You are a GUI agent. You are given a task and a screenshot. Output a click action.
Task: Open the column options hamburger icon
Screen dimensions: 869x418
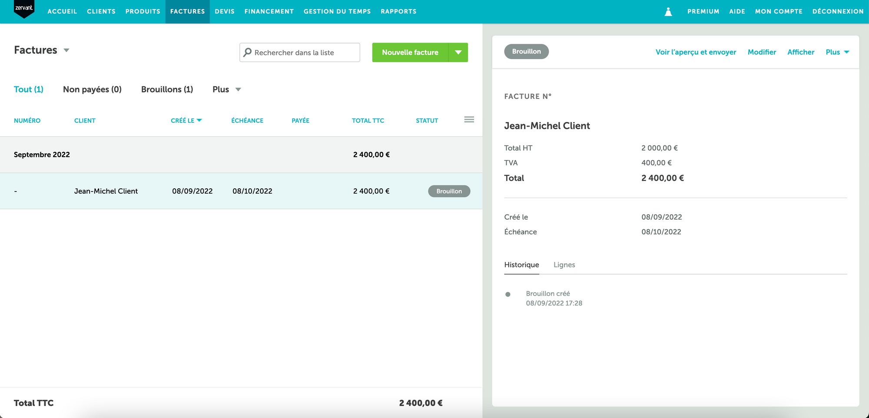click(469, 120)
